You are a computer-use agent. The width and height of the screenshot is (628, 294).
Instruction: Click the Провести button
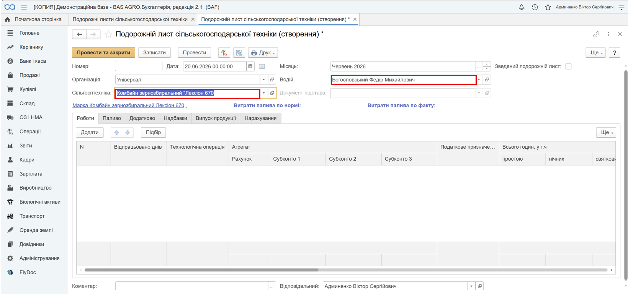point(195,53)
